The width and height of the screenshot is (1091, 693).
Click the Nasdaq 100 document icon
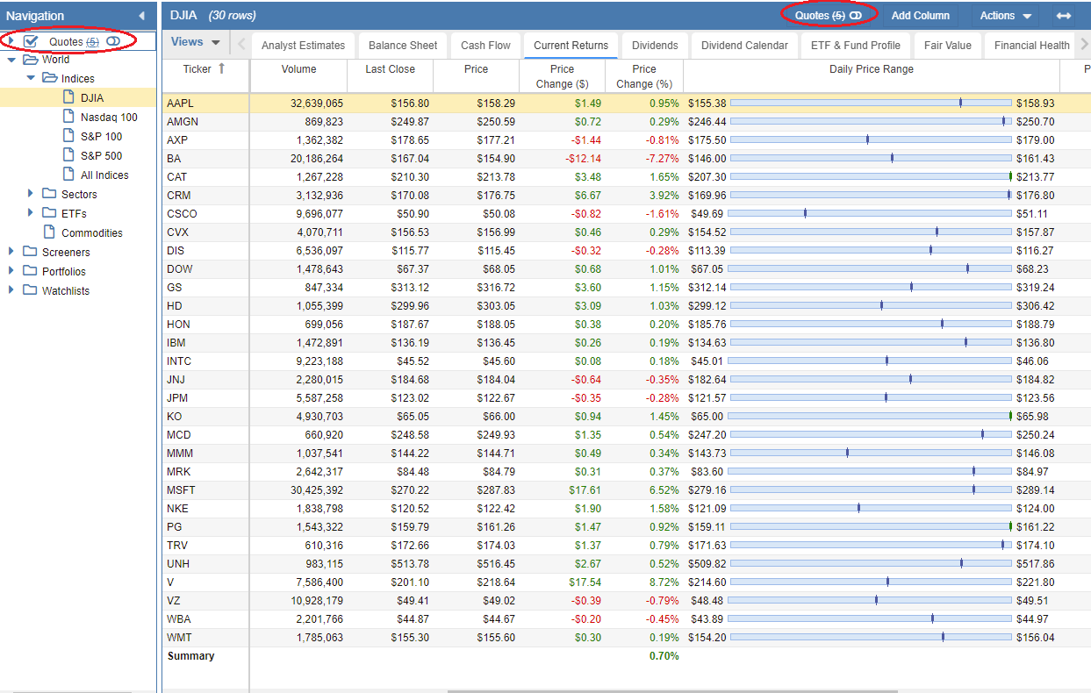[x=68, y=117]
